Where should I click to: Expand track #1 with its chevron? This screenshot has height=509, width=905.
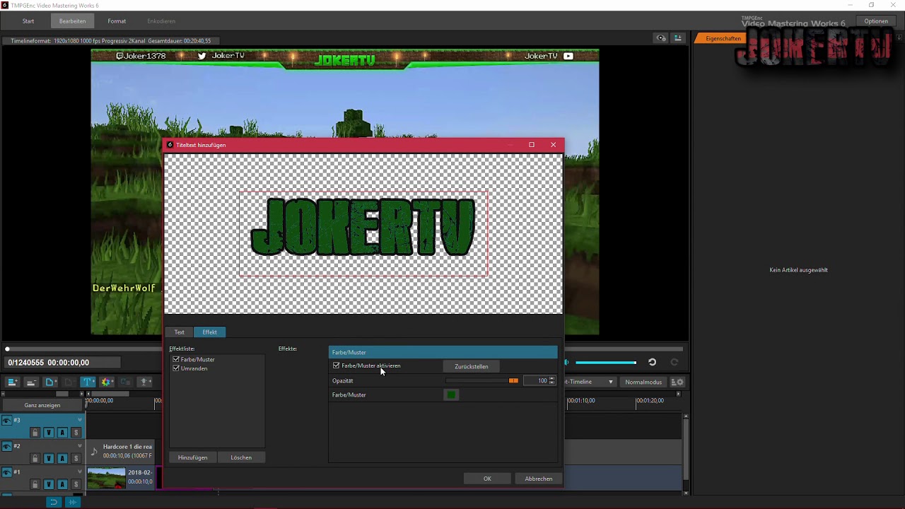click(80, 472)
